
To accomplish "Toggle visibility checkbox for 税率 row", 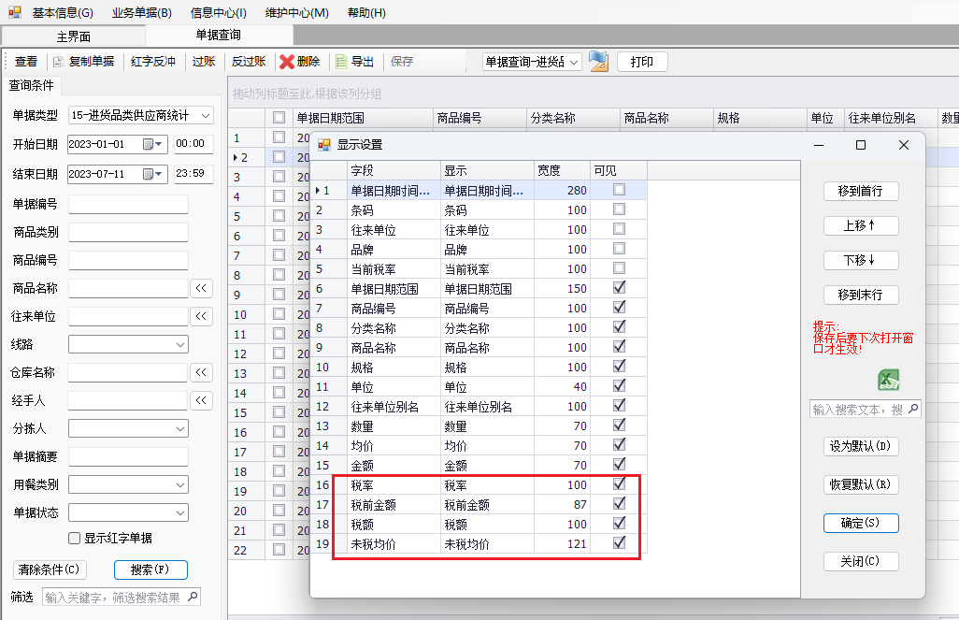I will tap(619, 484).
